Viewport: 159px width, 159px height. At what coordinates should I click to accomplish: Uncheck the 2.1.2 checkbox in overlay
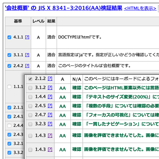[30, 79]
